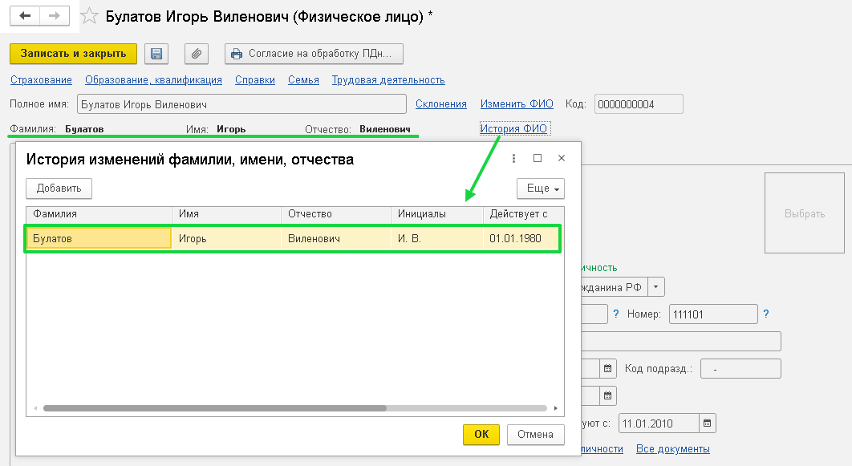
Task: Open the Семья link
Action: [x=303, y=80]
